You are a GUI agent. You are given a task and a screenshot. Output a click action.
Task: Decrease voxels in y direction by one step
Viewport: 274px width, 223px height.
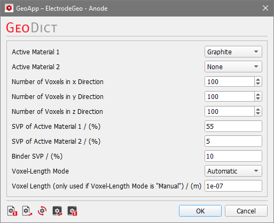258,98
